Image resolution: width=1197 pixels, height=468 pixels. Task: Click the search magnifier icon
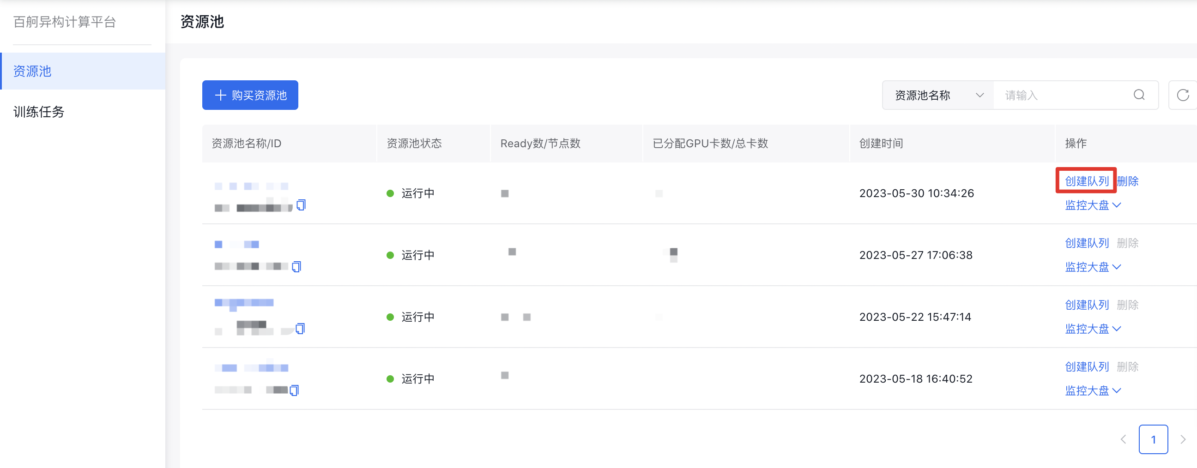point(1139,95)
